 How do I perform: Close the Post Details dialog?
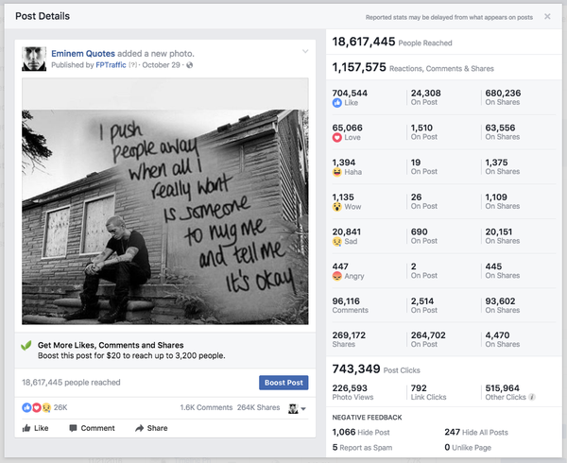[x=547, y=16]
